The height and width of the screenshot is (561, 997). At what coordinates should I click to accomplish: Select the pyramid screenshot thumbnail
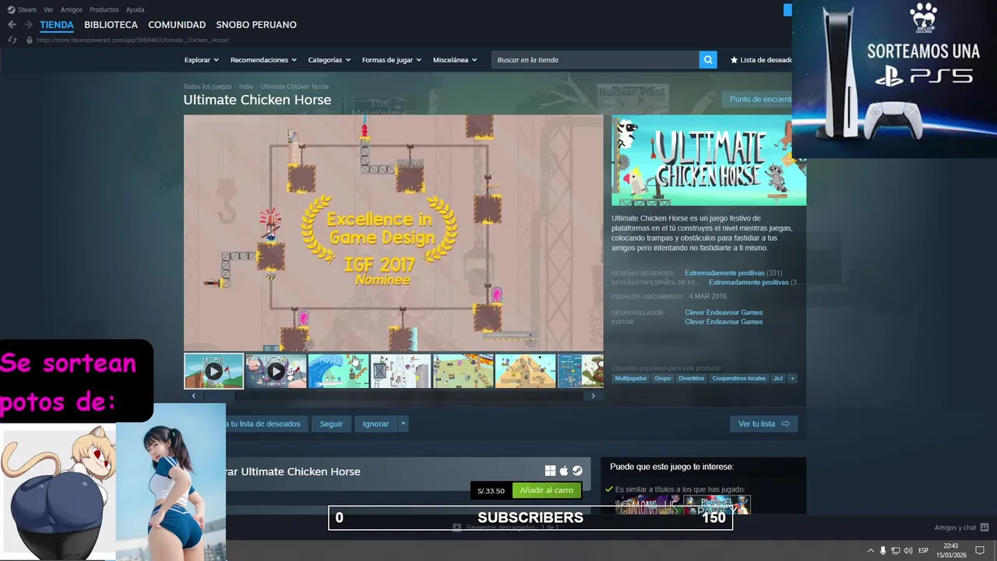point(525,371)
